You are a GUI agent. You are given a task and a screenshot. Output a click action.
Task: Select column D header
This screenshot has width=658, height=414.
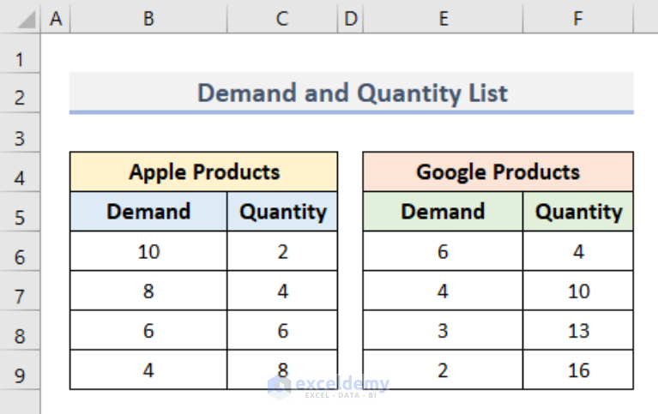point(350,19)
